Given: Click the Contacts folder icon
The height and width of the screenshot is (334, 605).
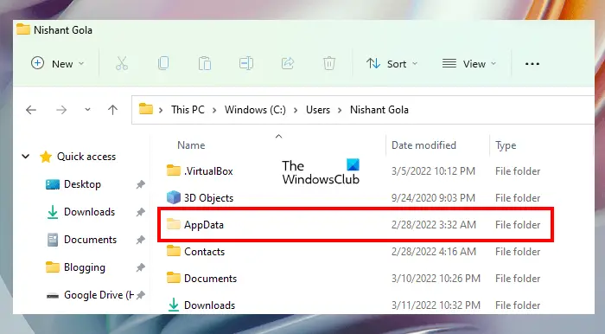Looking at the screenshot, I should (x=173, y=251).
